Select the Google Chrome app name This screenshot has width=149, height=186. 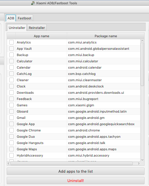point(29,130)
